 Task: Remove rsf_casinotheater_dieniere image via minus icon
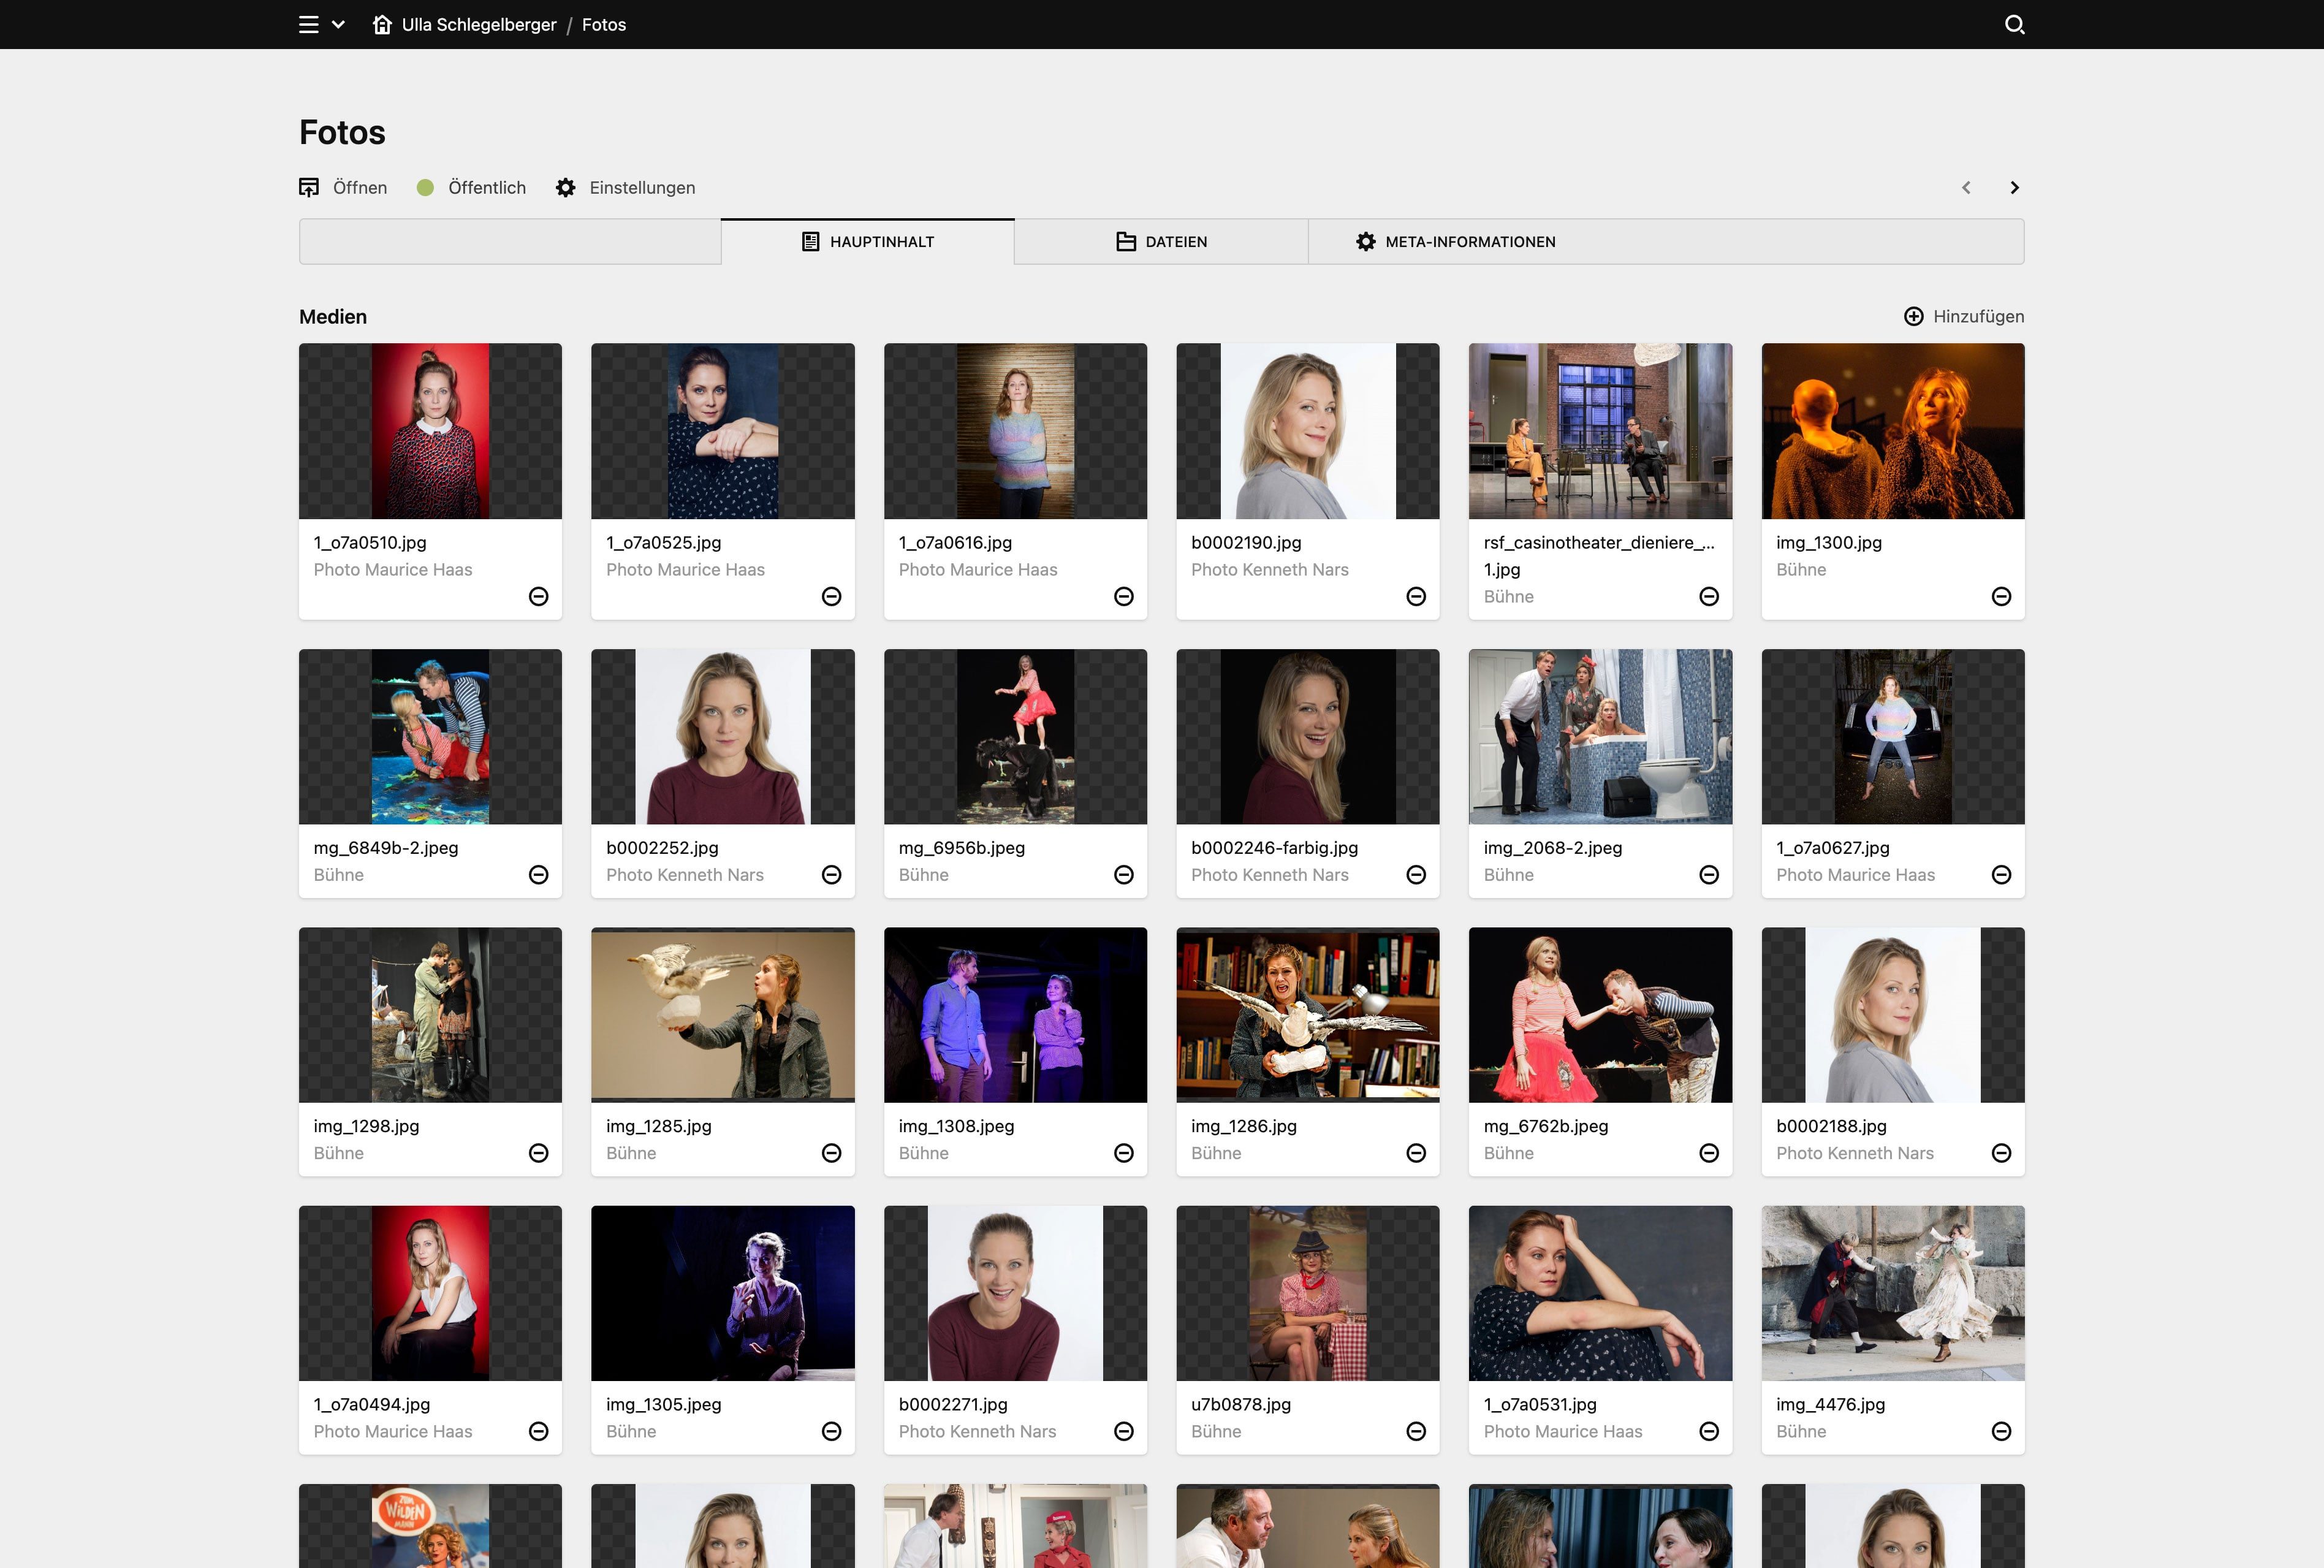[x=1709, y=596]
